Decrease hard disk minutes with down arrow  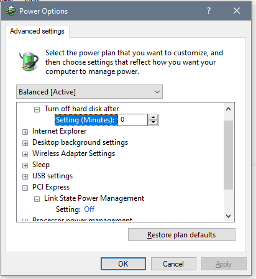click(153, 122)
